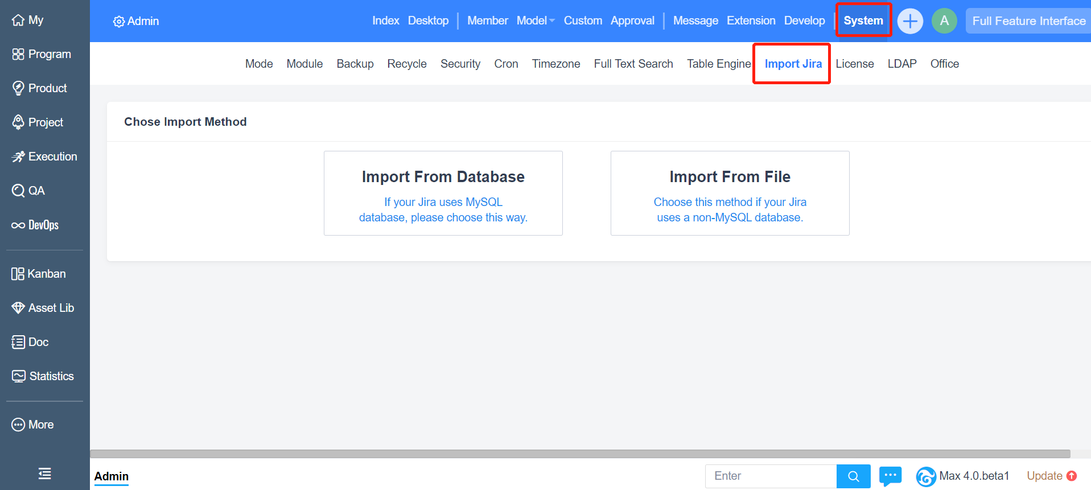The image size is (1091, 490).
Task: Choose Import From Database option
Action: click(x=443, y=193)
